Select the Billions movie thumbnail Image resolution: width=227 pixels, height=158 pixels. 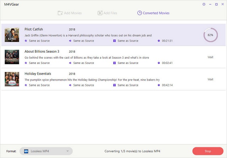[12, 57]
